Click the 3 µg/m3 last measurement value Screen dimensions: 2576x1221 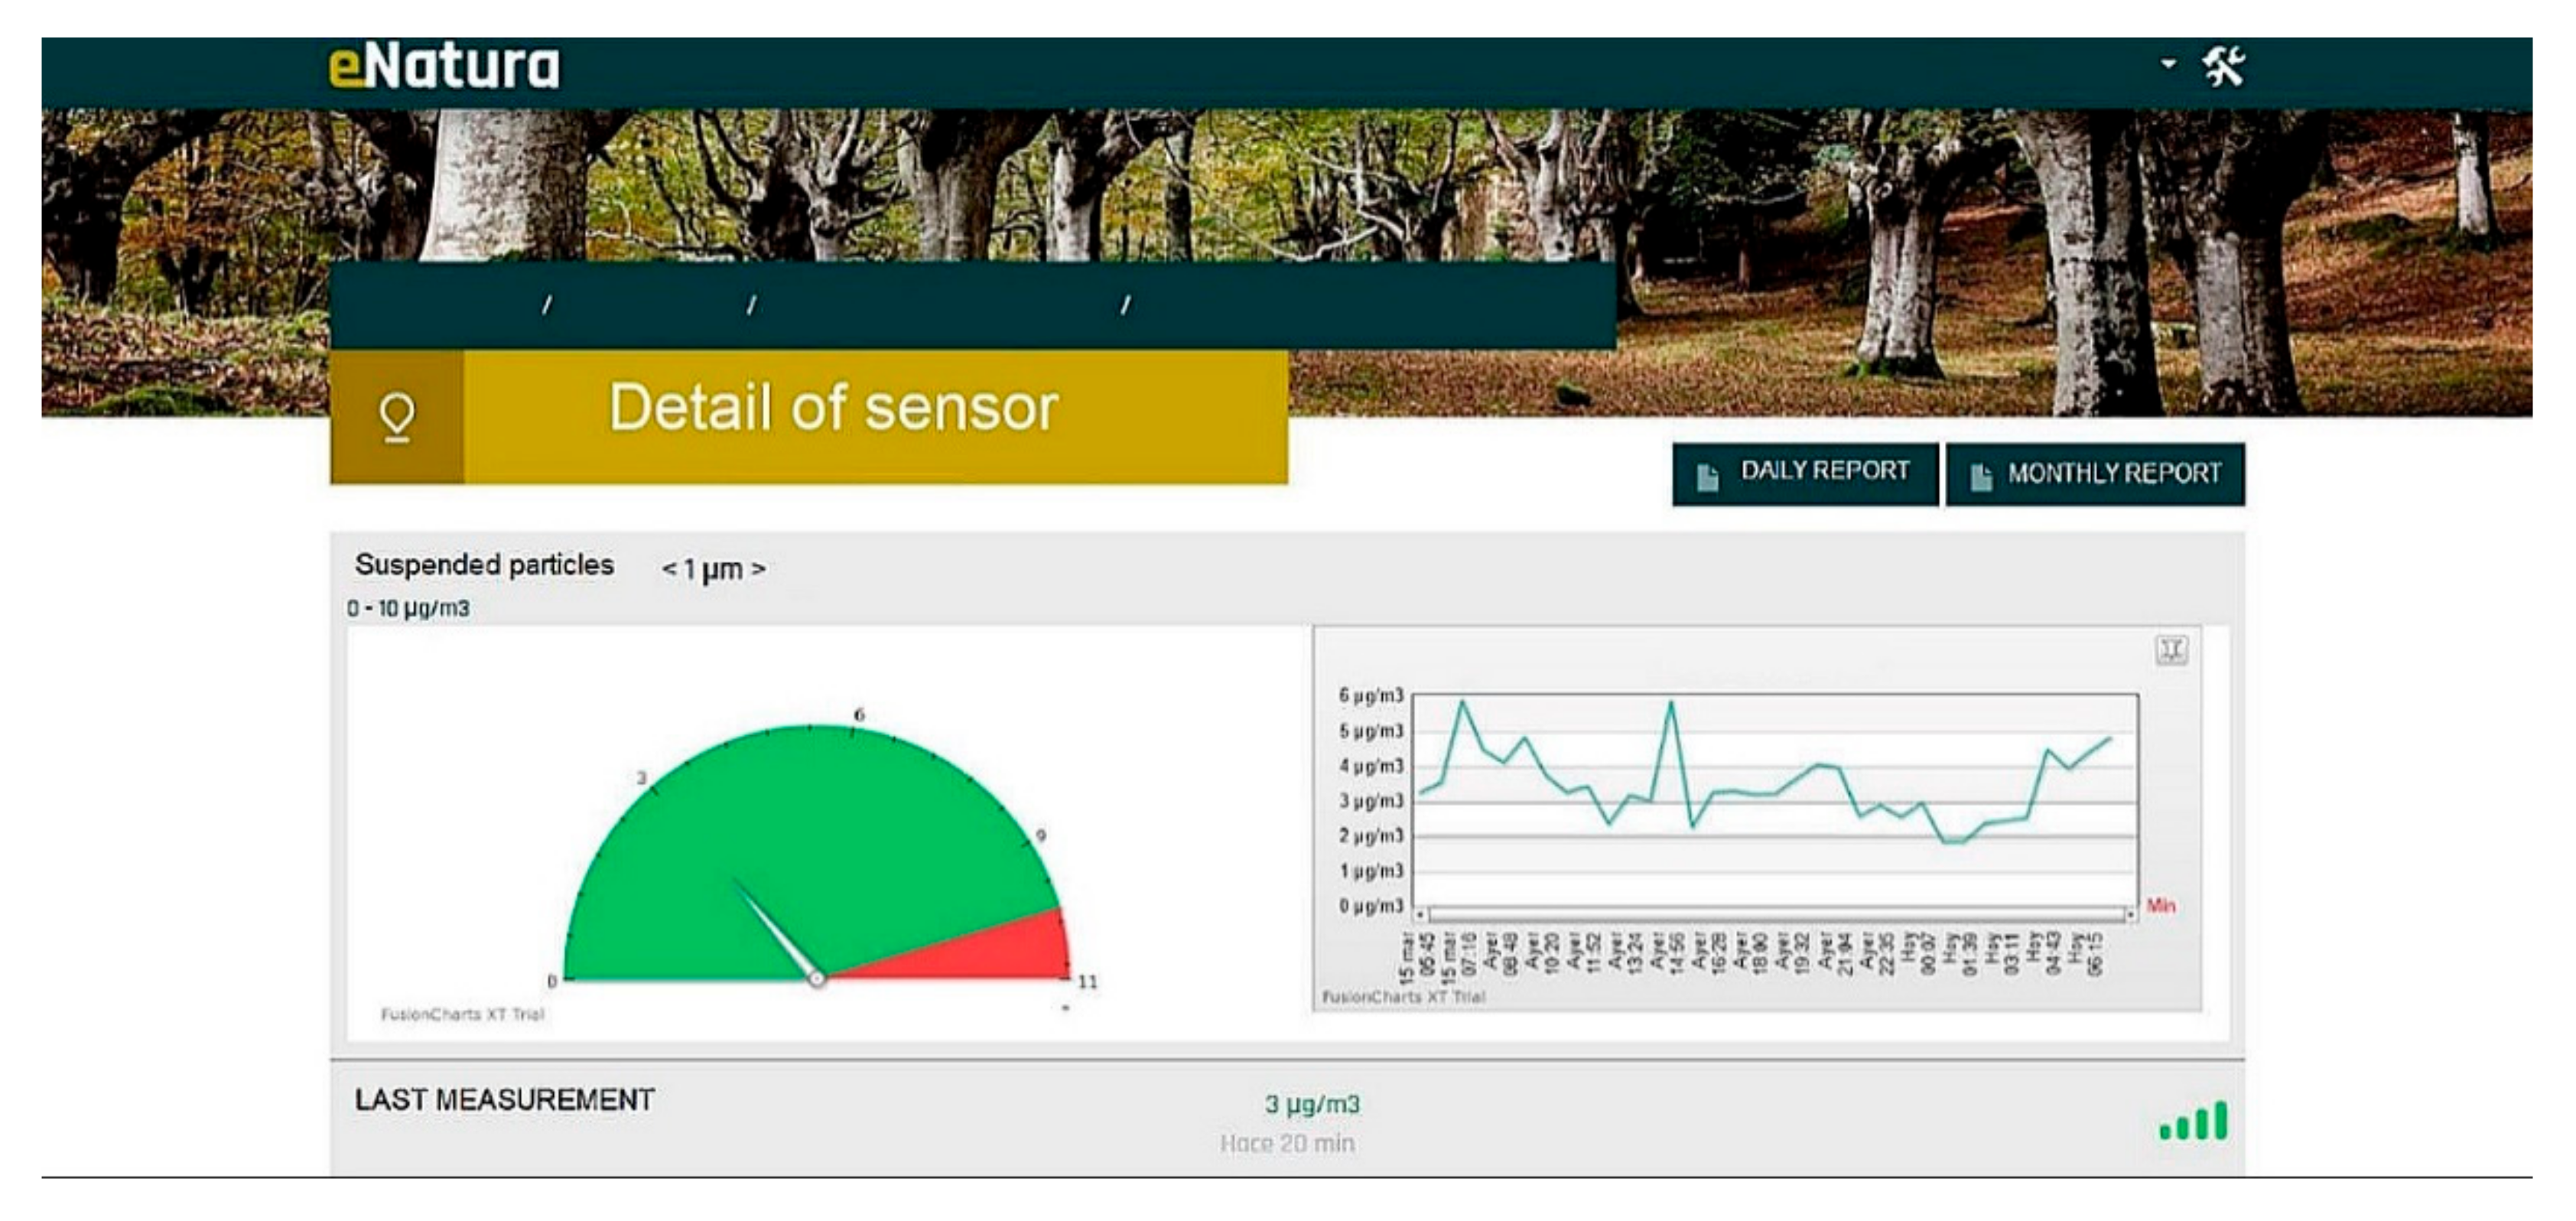pyautogui.click(x=1312, y=1105)
